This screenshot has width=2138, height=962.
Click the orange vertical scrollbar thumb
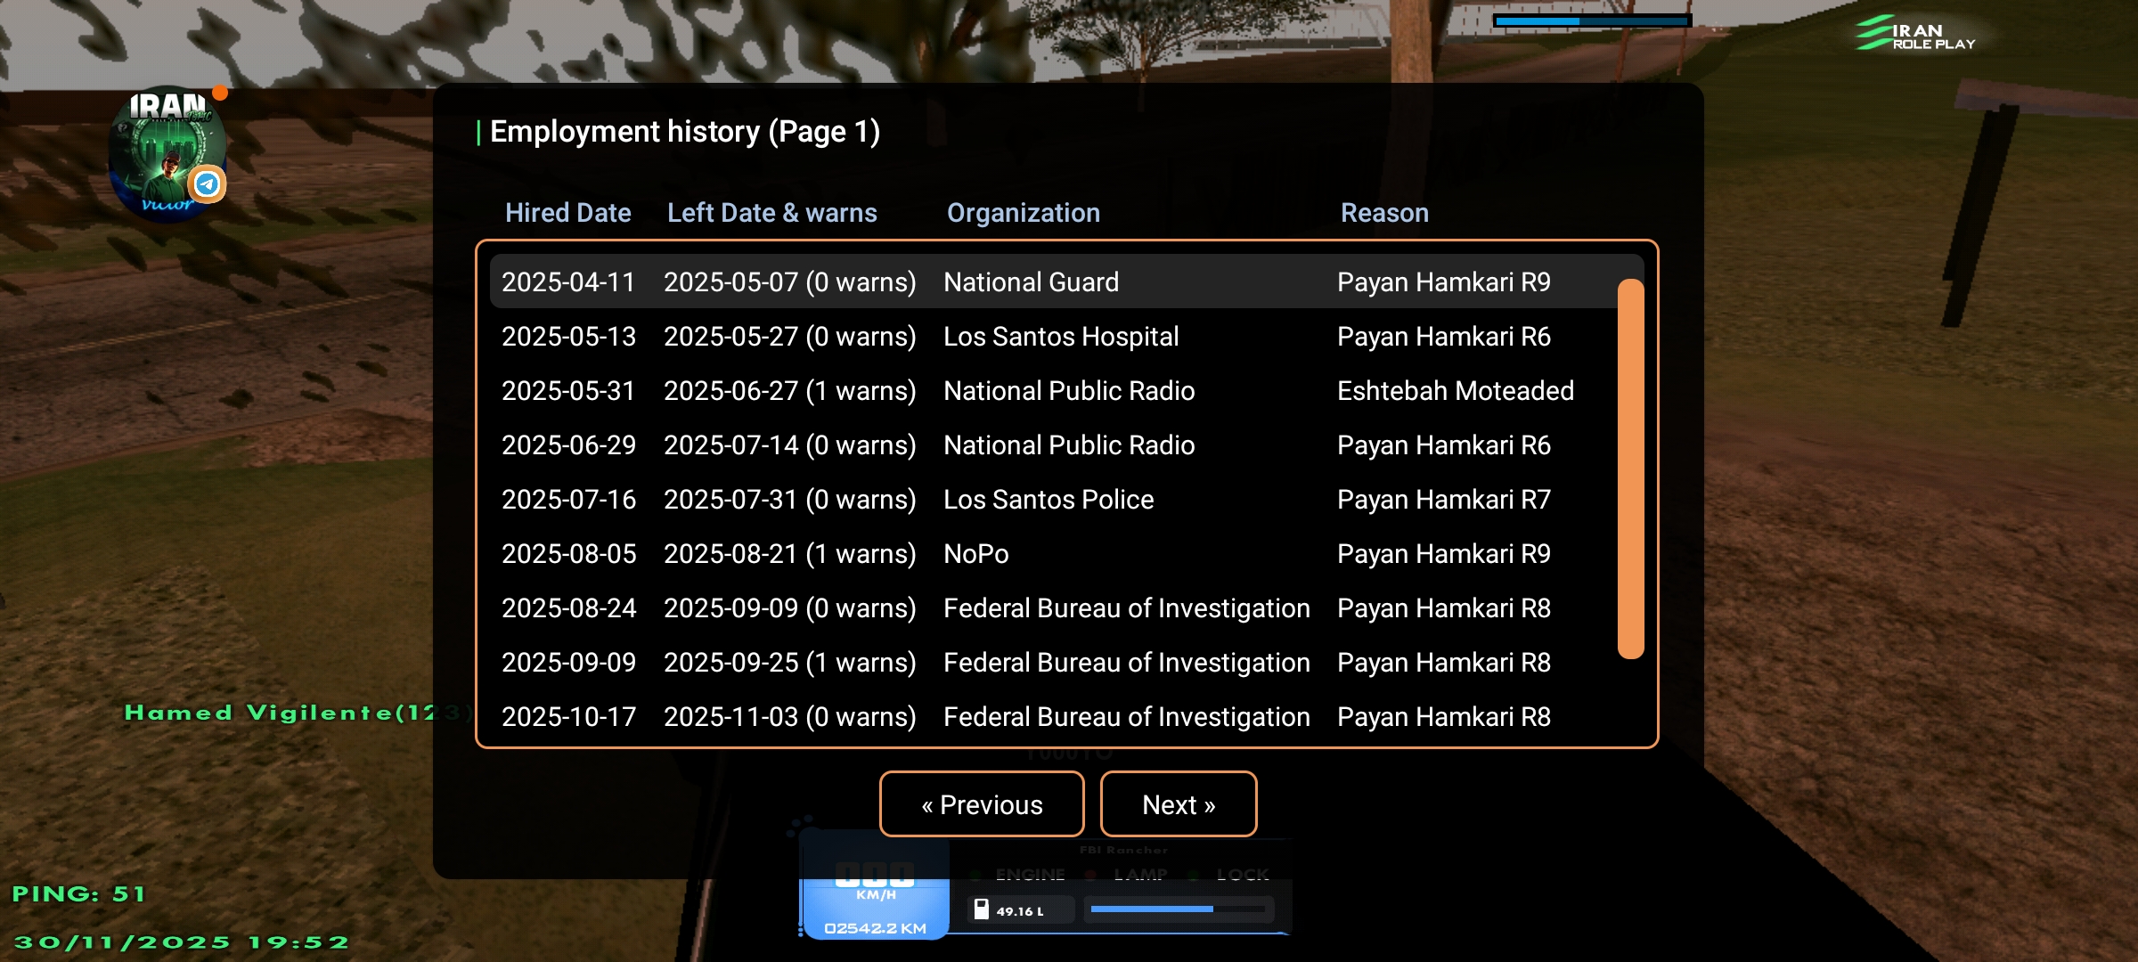tap(1629, 469)
